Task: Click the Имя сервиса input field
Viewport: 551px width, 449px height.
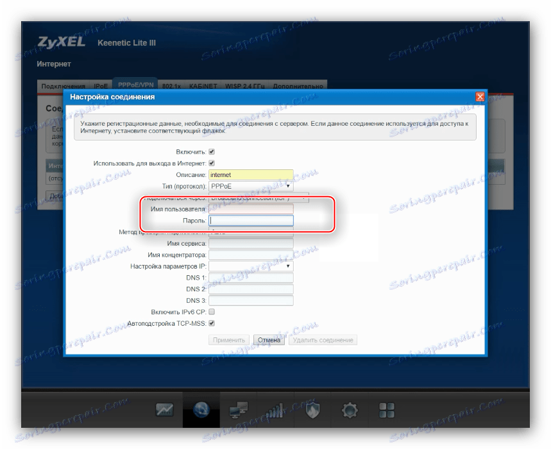Action: pyautogui.click(x=251, y=243)
